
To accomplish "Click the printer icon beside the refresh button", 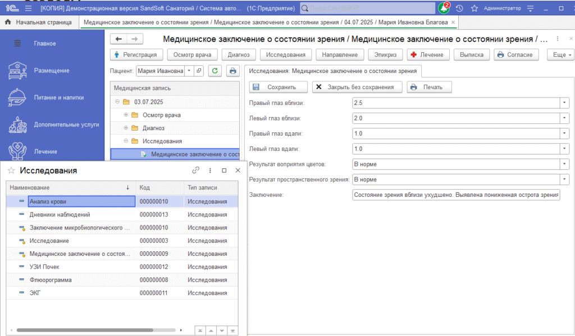I will click(232, 71).
